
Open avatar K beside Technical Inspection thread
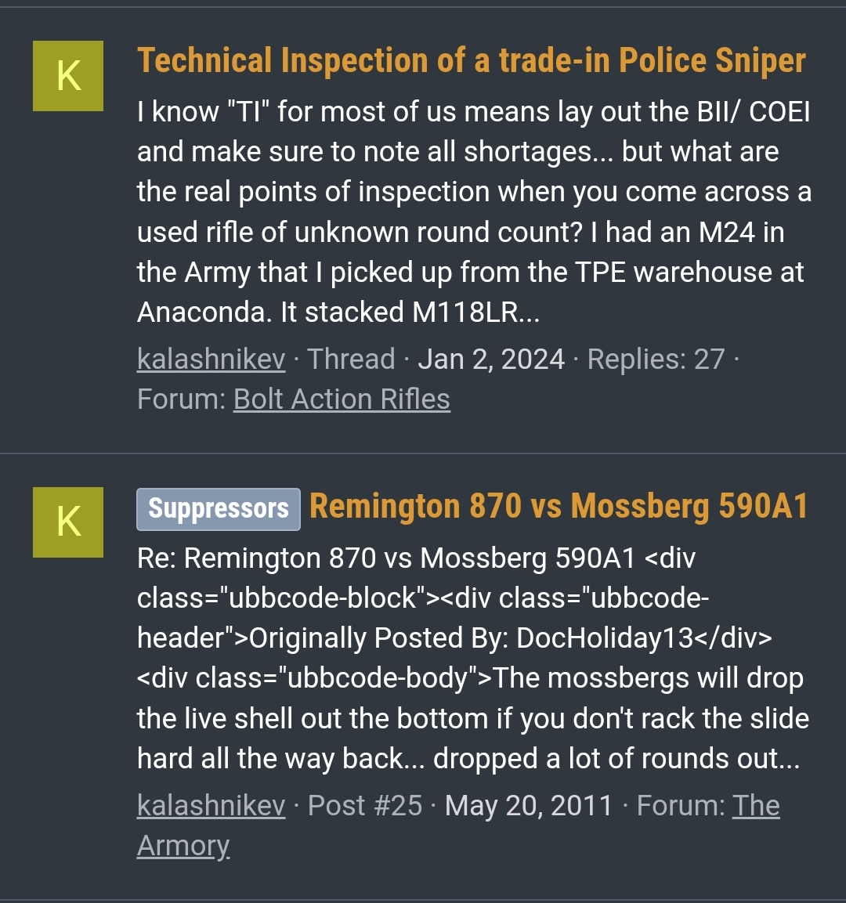pyautogui.click(x=68, y=76)
